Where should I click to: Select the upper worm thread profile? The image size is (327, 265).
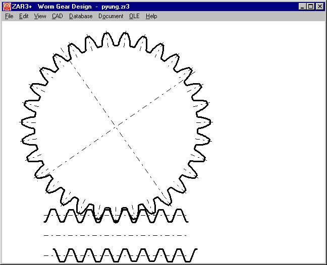[x=116, y=216]
